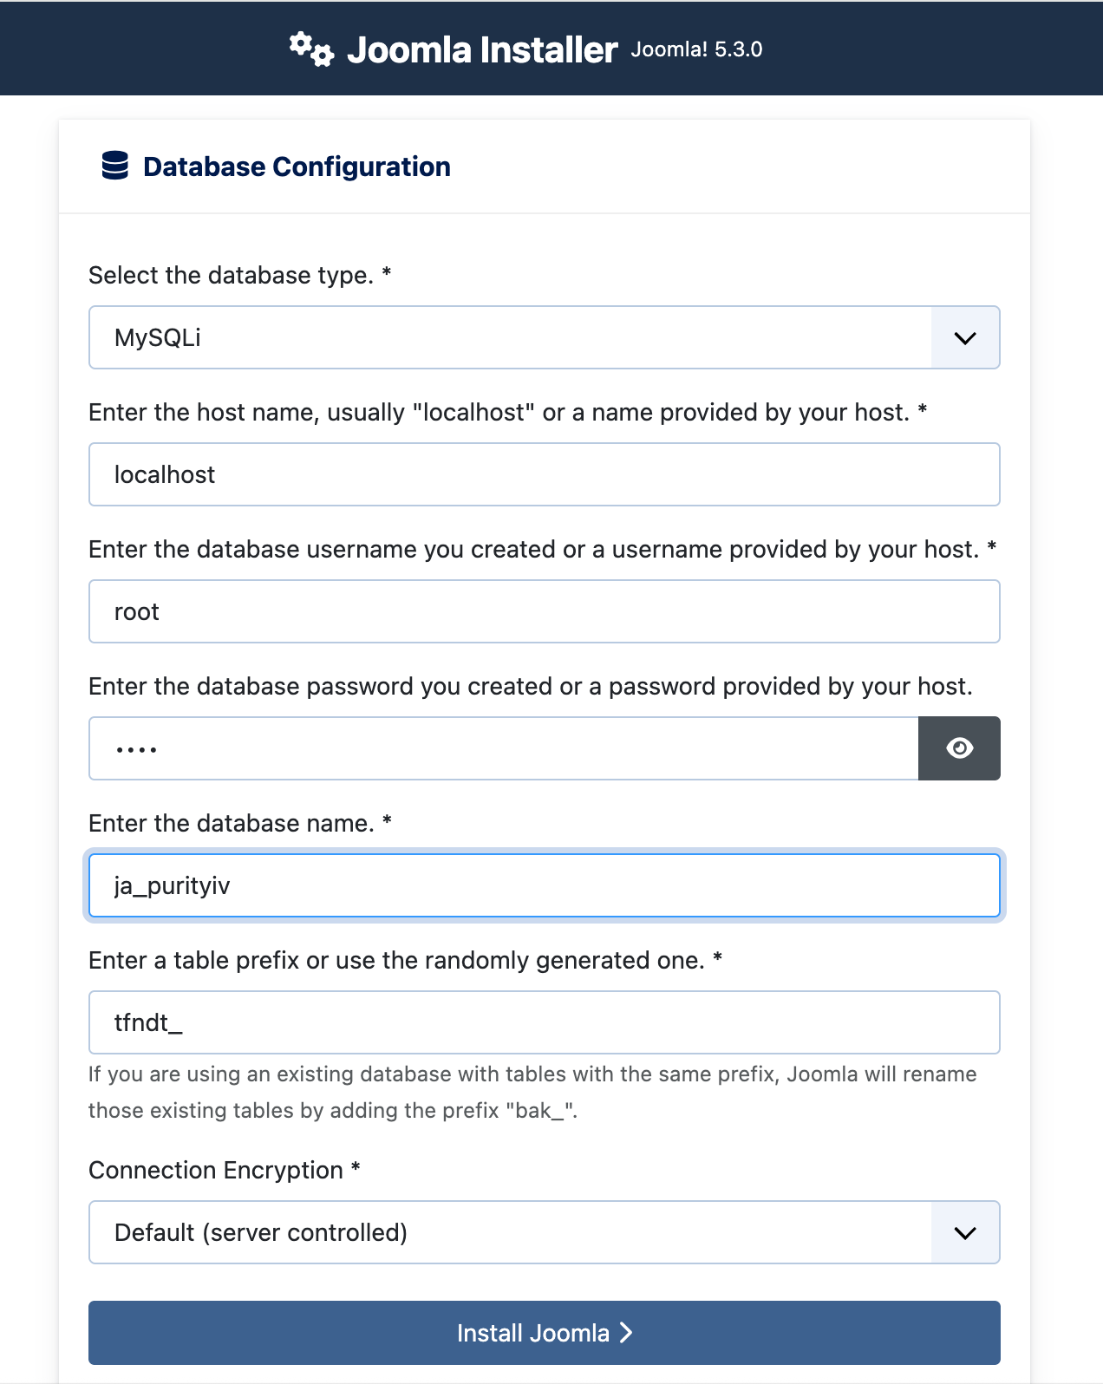
Task: Click the chevron arrow inside Install Joomla
Action: point(626,1333)
